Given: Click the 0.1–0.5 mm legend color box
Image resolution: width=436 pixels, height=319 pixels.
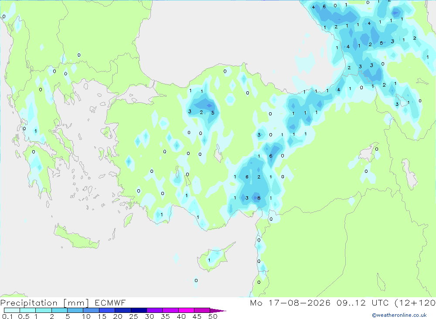Looking at the screenshot, I should pyautogui.click(x=12, y=310).
